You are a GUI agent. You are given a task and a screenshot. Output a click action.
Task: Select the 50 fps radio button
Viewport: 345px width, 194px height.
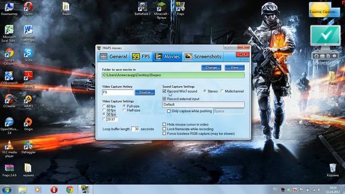104,110
